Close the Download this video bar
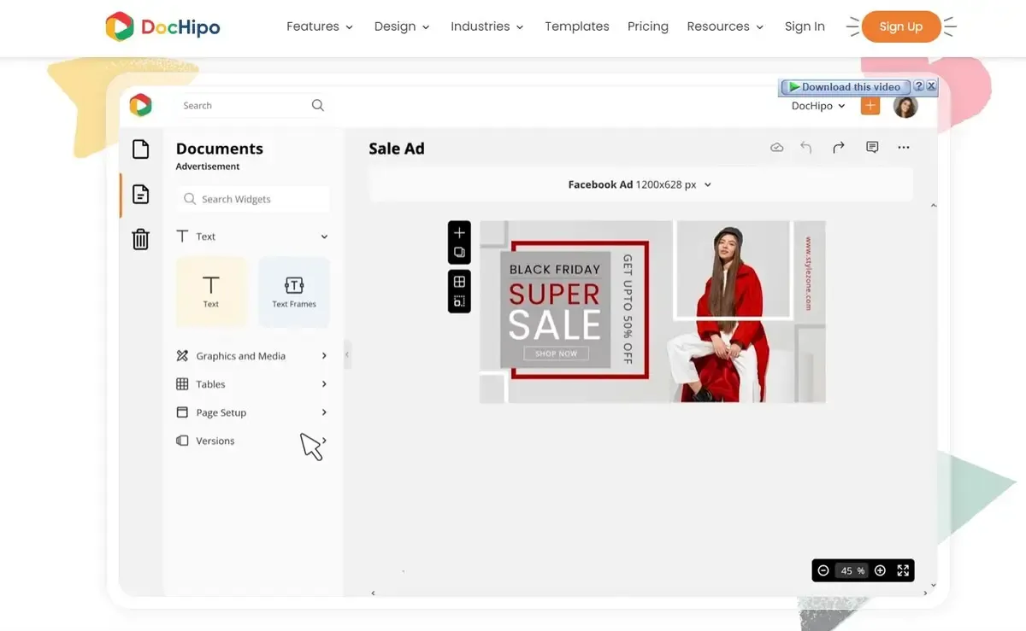The image size is (1026, 631). pyautogui.click(x=931, y=86)
